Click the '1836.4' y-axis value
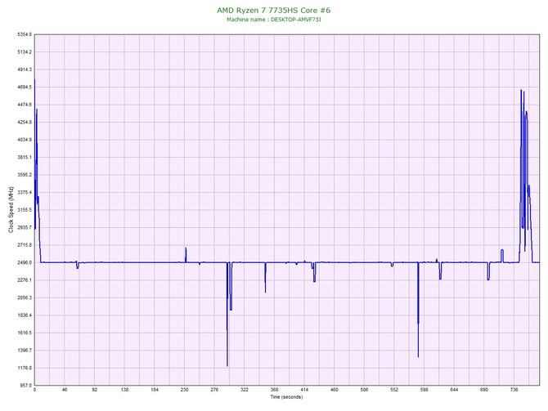 point(25,315)
